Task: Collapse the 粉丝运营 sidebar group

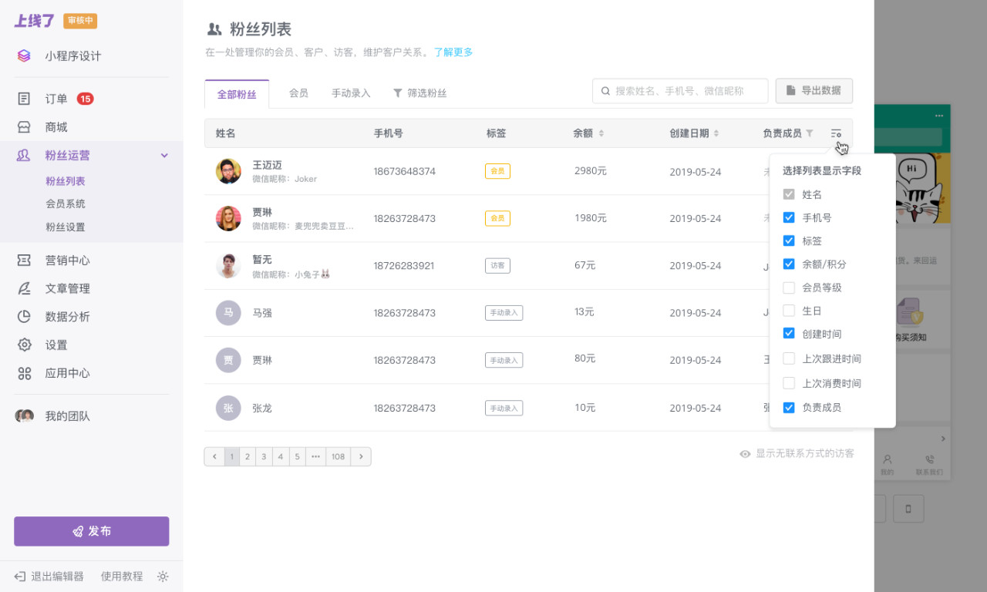Action: [x=163, y=155]
